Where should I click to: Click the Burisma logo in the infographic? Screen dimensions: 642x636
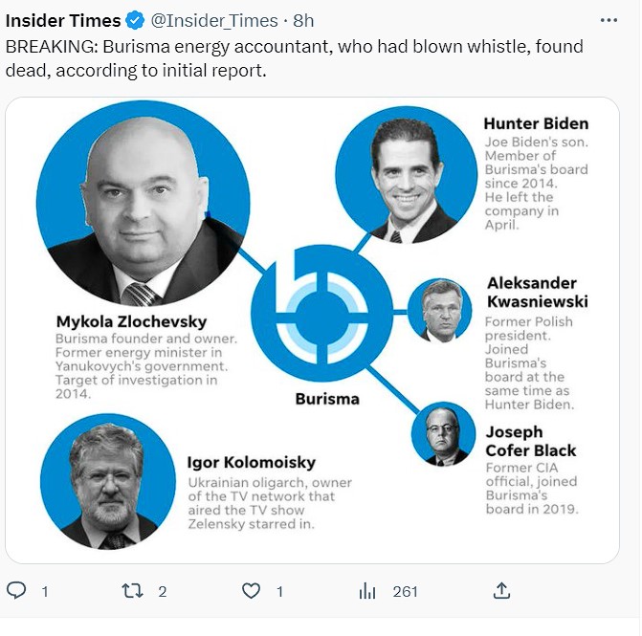click(x=322, y=313)
